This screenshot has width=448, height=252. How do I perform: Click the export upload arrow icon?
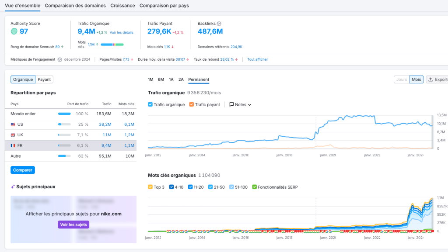[x=430, y=79]
